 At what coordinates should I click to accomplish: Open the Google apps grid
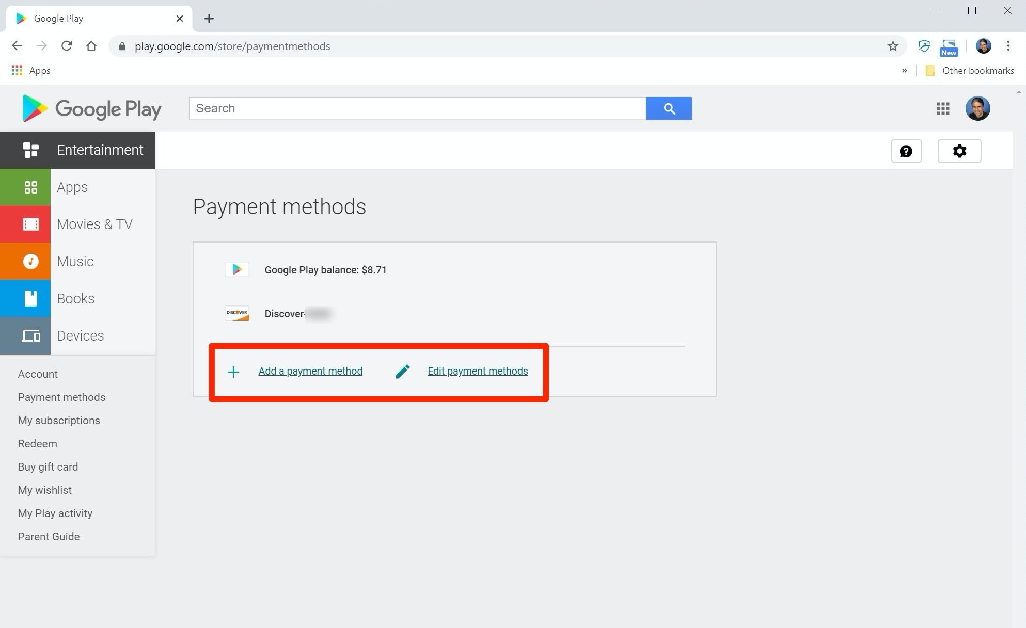(942, 109)
